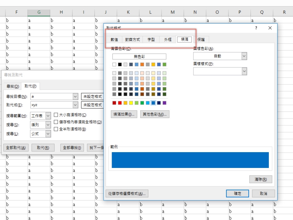
Task: Check the 儲存格內容須完全相符 option
Action: [56, 122]
